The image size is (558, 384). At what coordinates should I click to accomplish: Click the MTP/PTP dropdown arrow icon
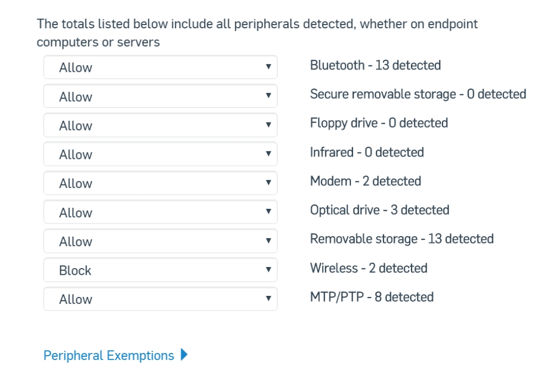(268, 299)
